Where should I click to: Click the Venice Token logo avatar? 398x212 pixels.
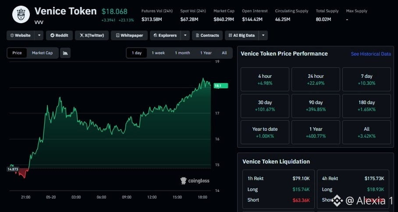[21, 15]
